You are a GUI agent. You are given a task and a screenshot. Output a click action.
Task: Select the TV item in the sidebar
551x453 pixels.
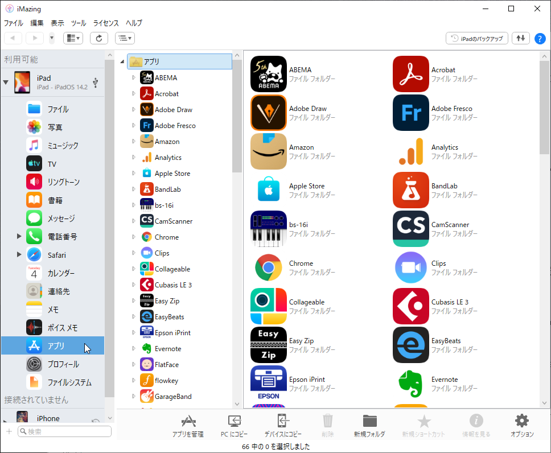[x=53, y=164]
